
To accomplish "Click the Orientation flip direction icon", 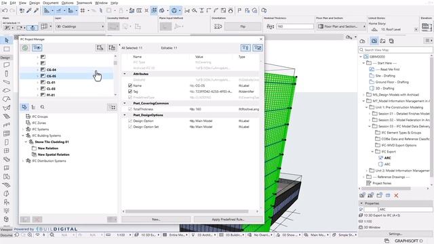I will pos(218,26).
